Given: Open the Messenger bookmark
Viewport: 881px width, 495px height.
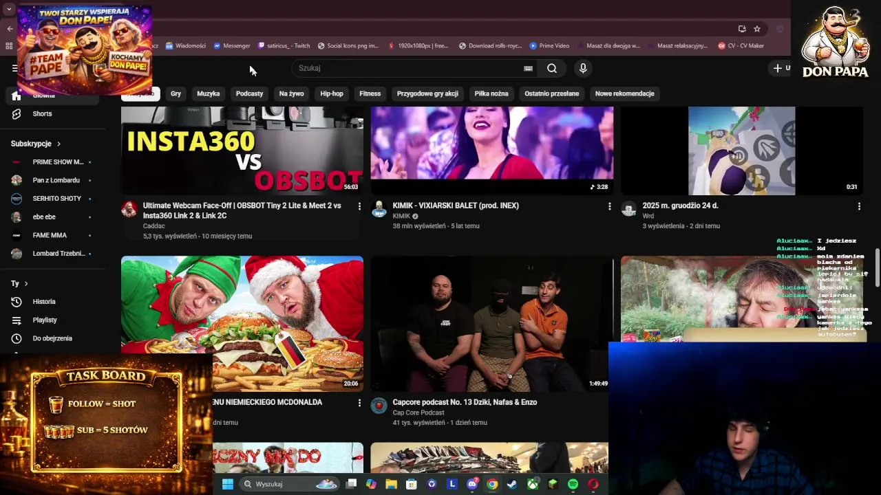Looking at the screenshot, I should coord(232,46).
